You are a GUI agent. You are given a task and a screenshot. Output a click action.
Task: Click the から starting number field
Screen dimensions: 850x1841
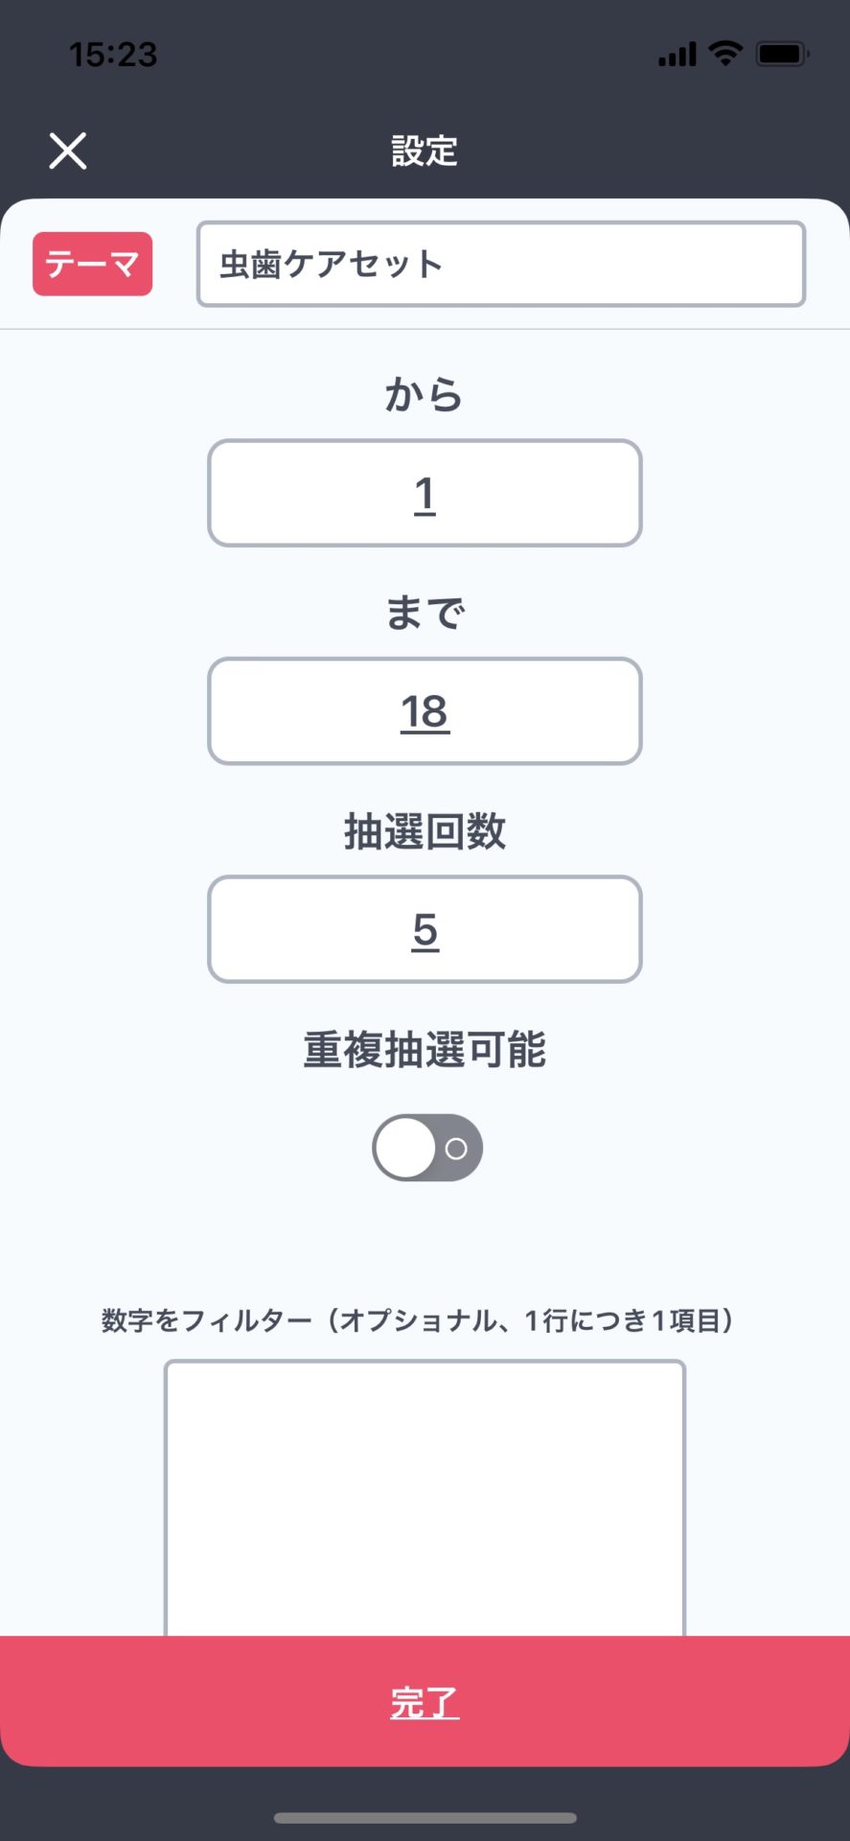pos(425,494)
